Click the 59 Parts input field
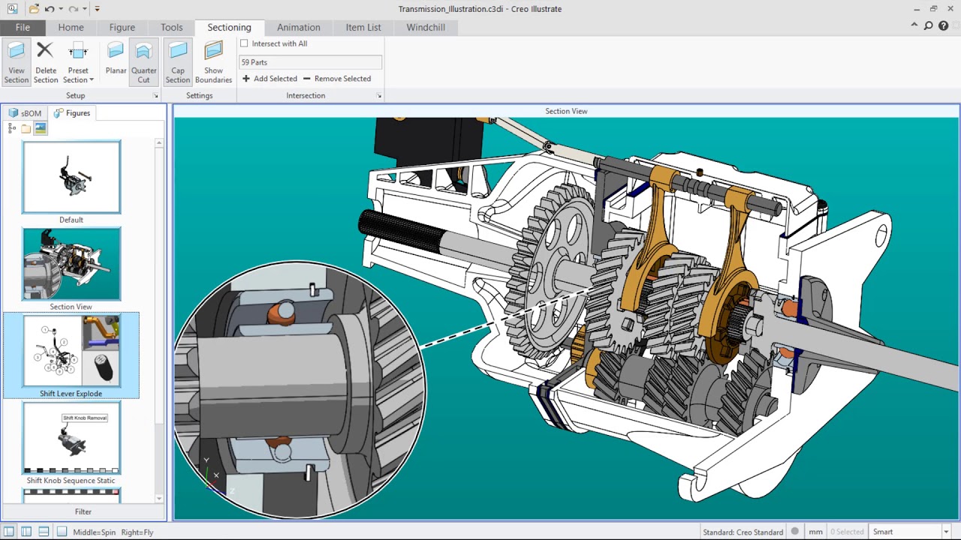Viewport: 961px width, 540px height. (310, 62)
